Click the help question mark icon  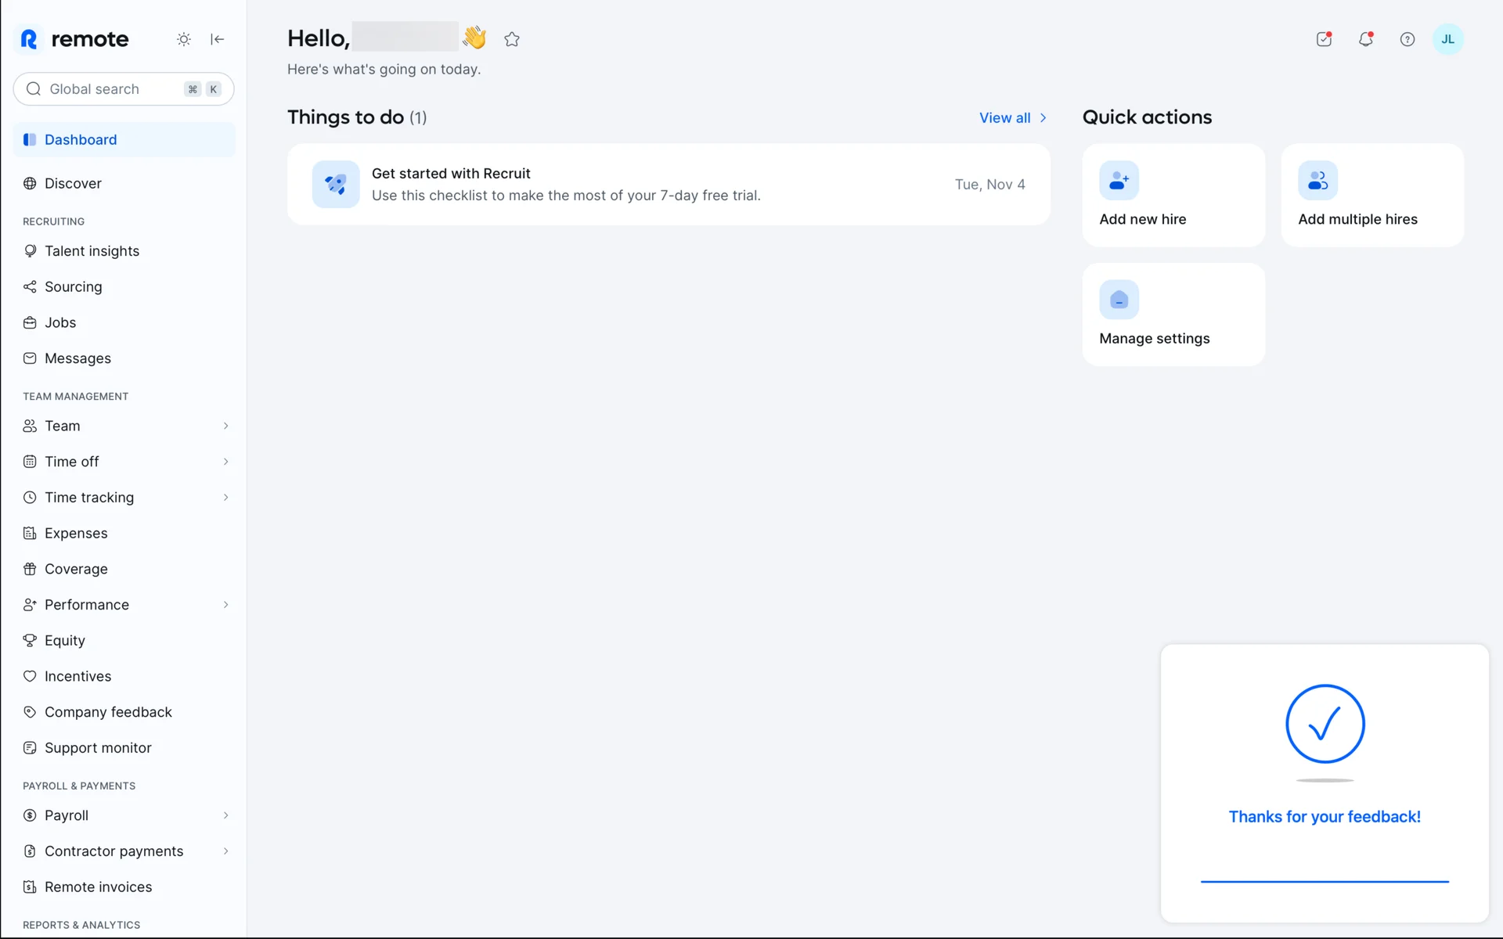(1407, 39)
